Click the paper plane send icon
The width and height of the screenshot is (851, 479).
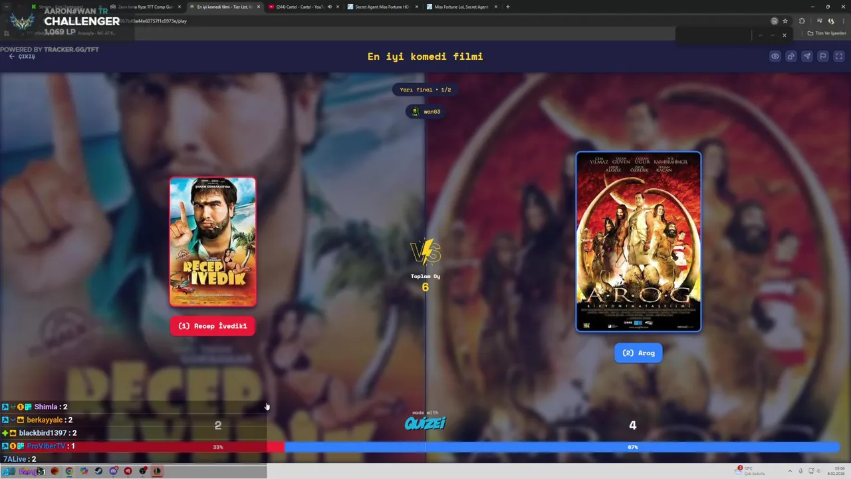point(807,57)
